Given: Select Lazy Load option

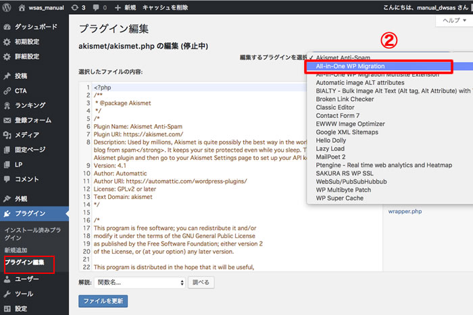Looking at the screenshot, I should (x=390, y=148).
